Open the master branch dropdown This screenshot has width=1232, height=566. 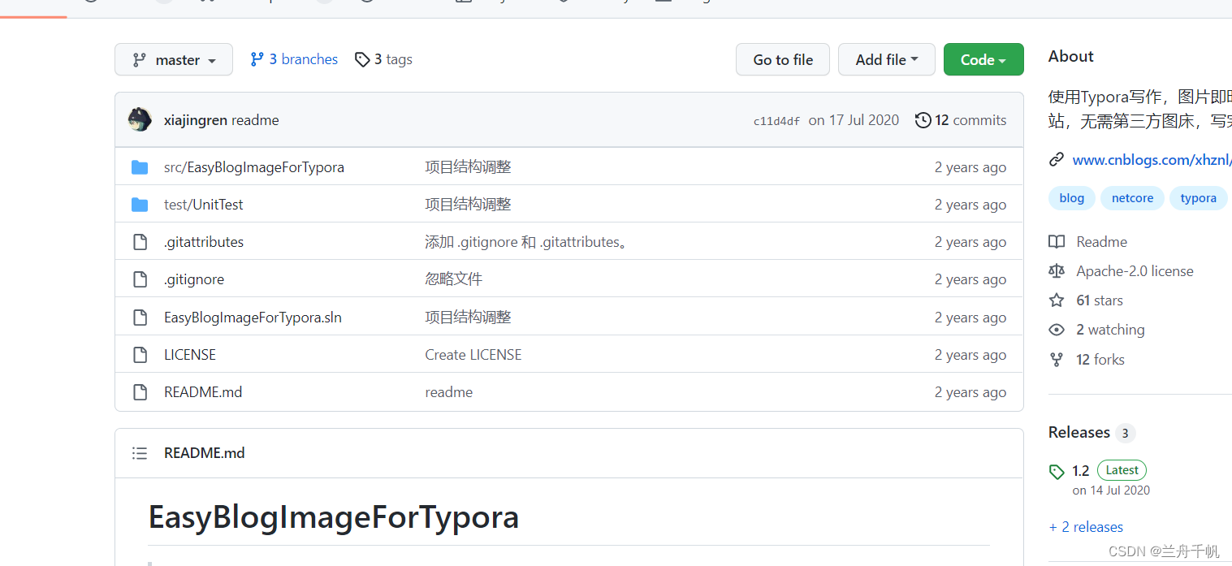pyautogui.click(x=174, y=59)
